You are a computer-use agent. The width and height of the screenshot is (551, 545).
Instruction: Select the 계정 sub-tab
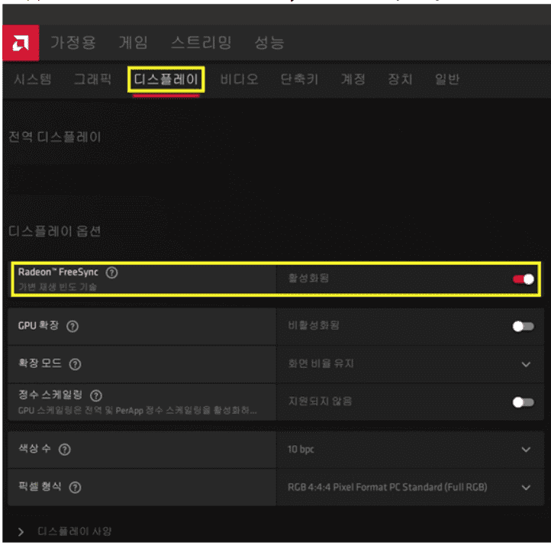353,79
